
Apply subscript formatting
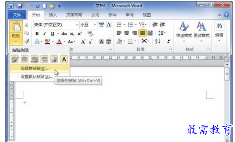click(x=72, y=34)
